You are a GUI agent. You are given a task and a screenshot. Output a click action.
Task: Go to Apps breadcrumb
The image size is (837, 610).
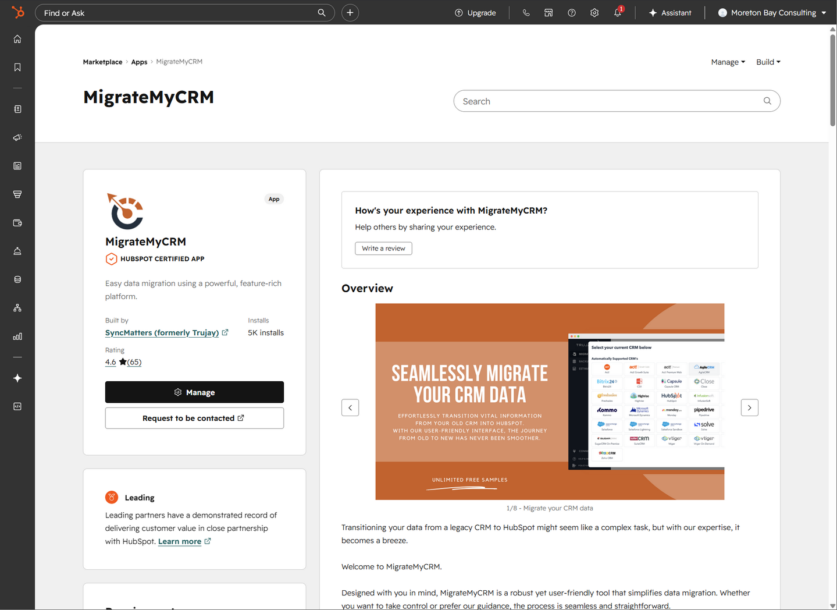(139, 62)
